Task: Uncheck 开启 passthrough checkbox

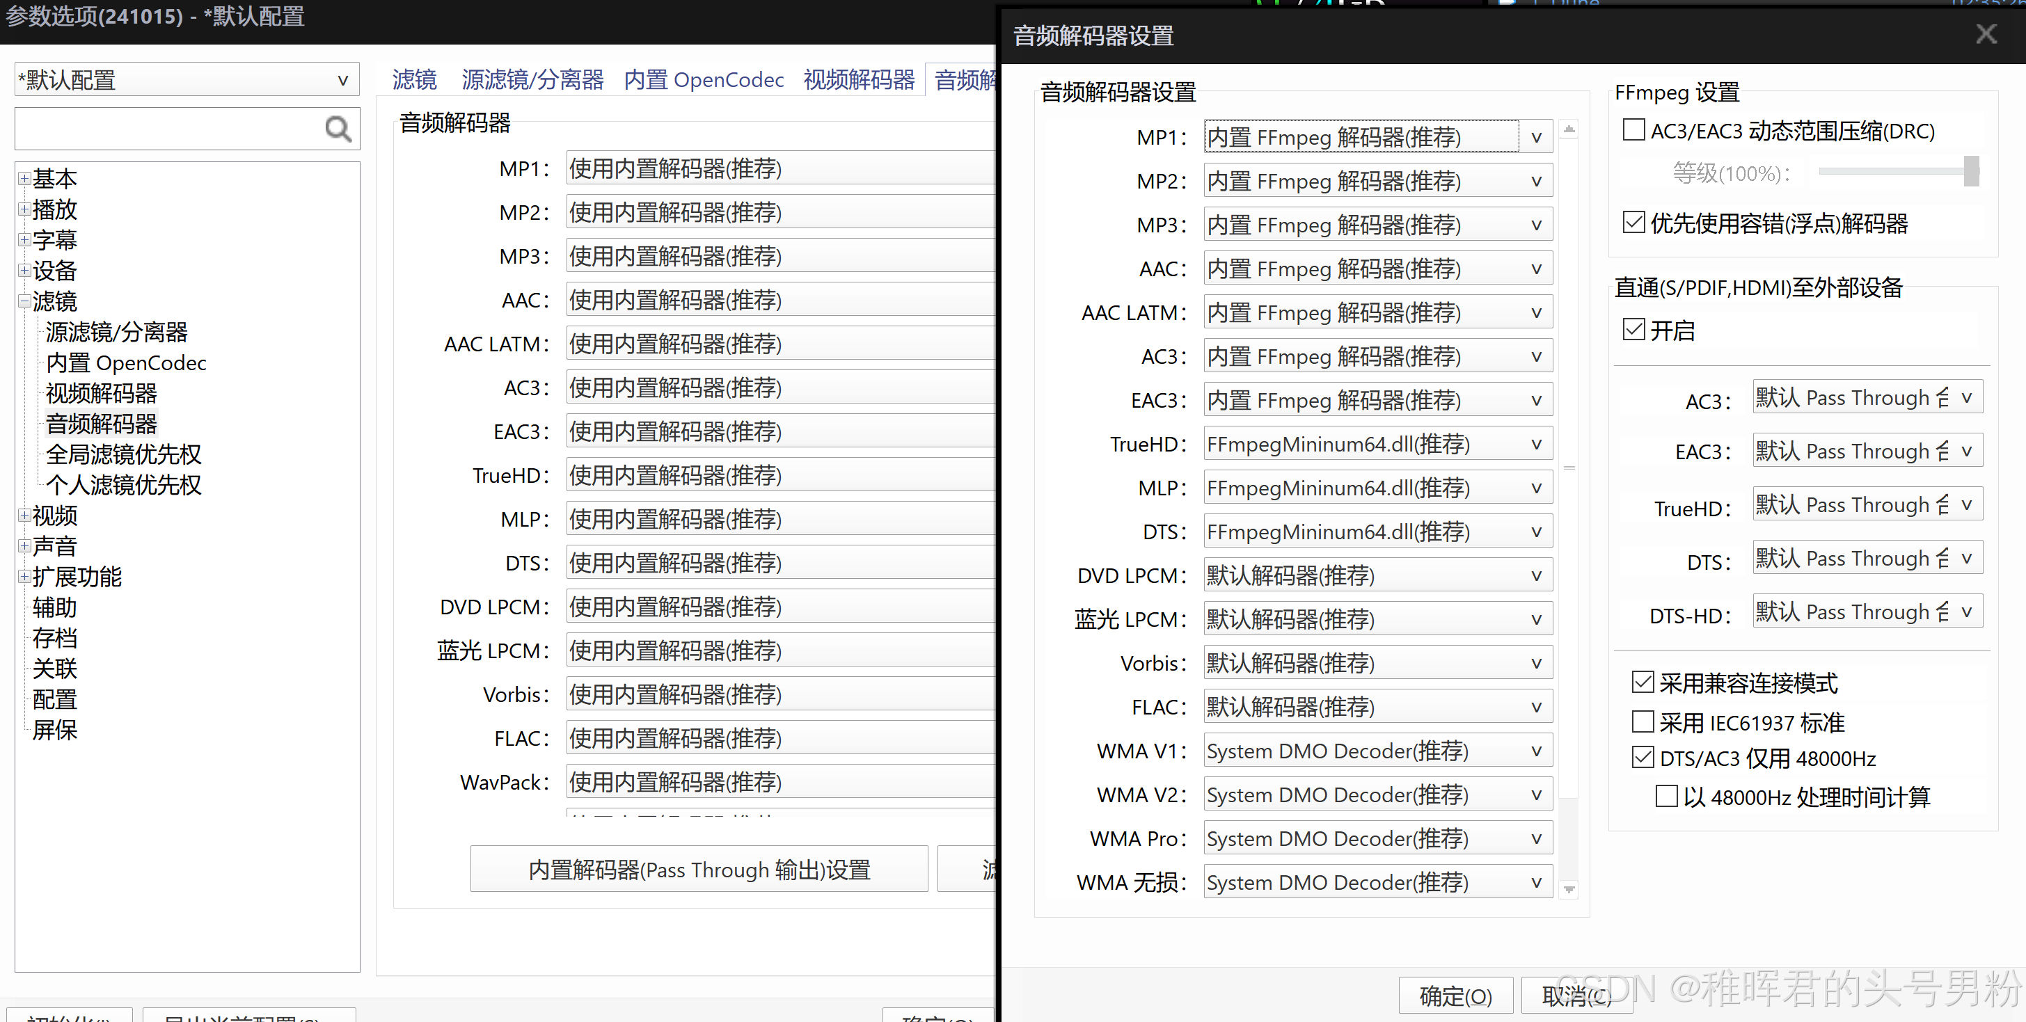Action: 1633,329
